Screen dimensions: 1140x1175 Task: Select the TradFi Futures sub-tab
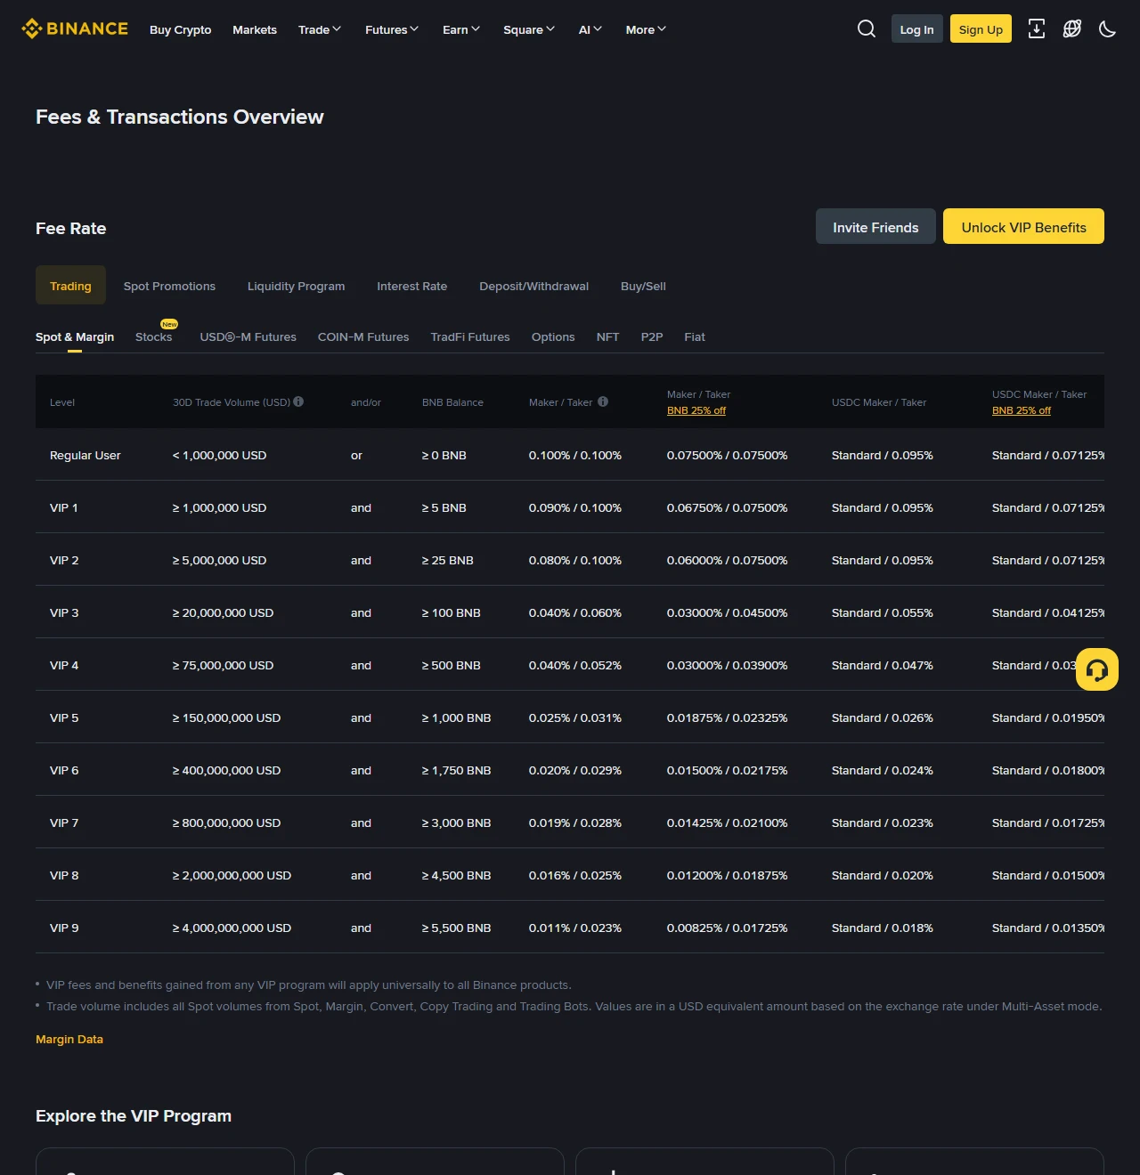tap(470, 336)
